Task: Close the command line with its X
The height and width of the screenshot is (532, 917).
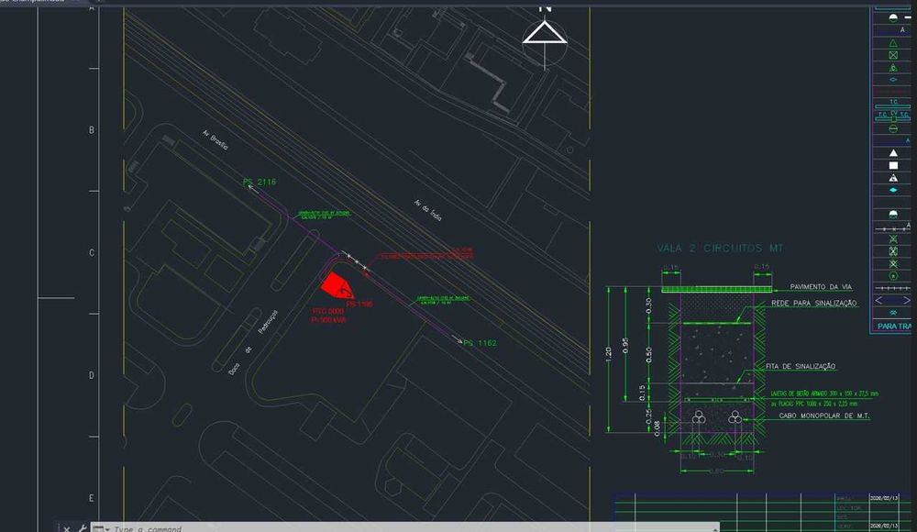Action: (x=67, y=529)
